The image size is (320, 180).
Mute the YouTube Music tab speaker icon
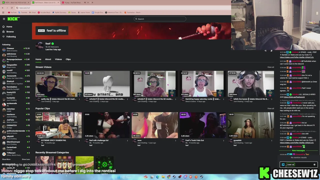tap(85, 2)
